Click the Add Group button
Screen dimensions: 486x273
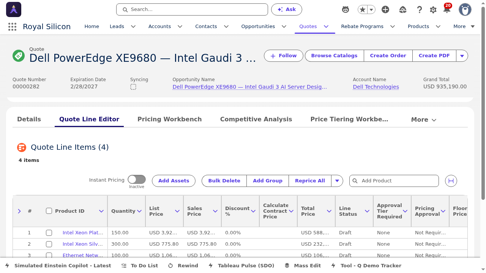click(x=268, y=181)
